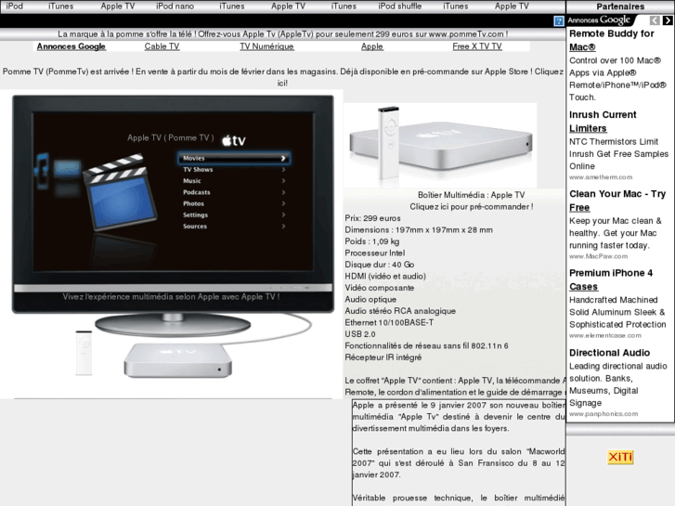The image size is (675, 506).
Task: Click the 'Ethernet 10/100BASE-T' line
Action: coord(389,322)
